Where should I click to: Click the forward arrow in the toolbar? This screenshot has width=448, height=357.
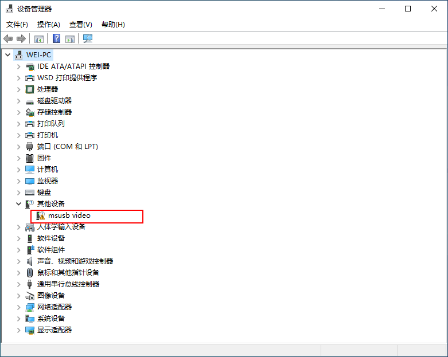(21, 38)
